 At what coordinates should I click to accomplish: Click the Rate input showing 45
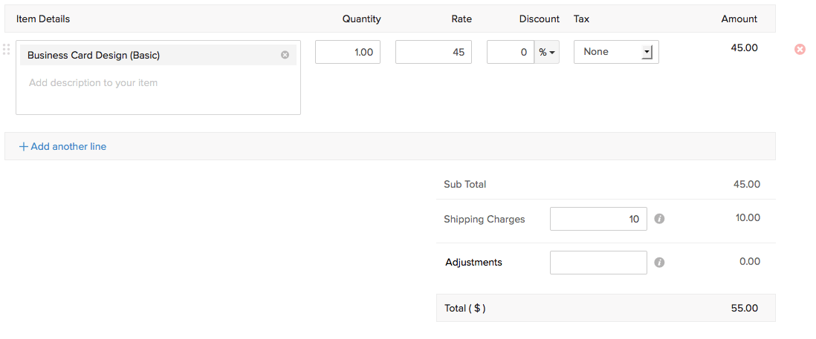(x=433, y=52)
